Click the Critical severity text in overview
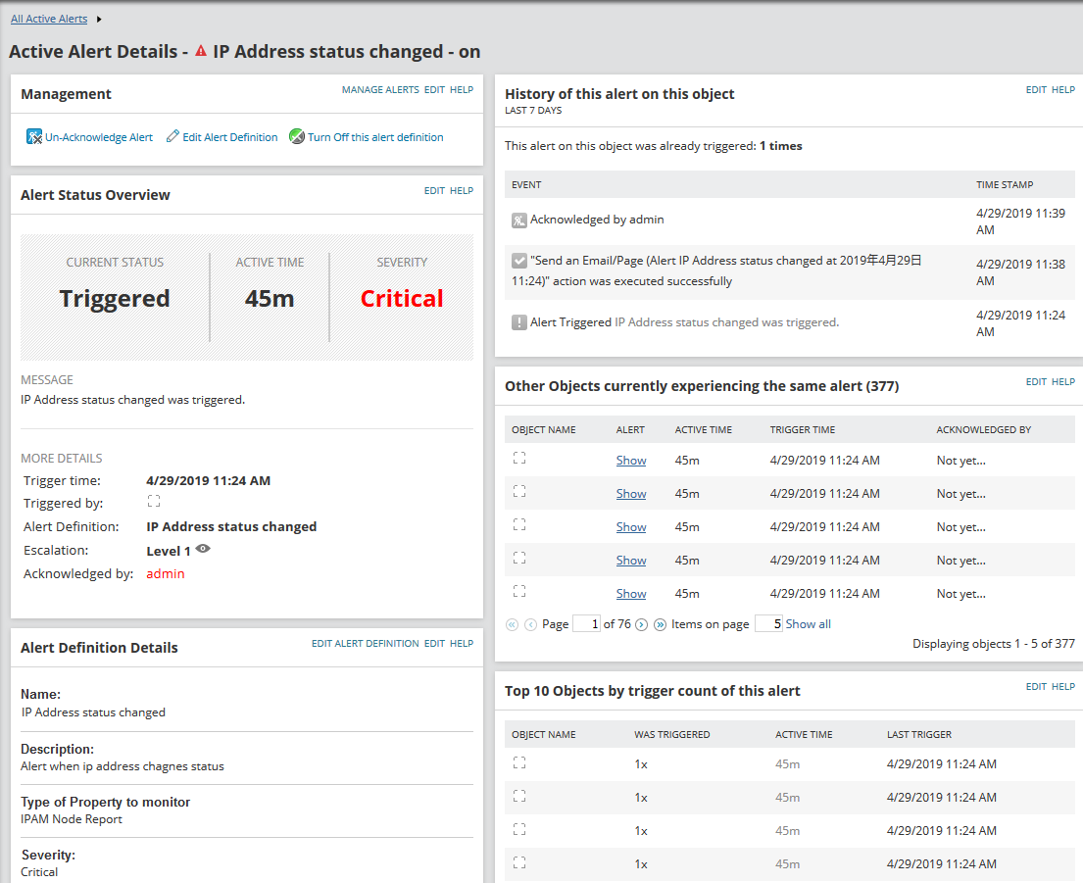This screenshot has height=883, width=1083. pos(402,298)
